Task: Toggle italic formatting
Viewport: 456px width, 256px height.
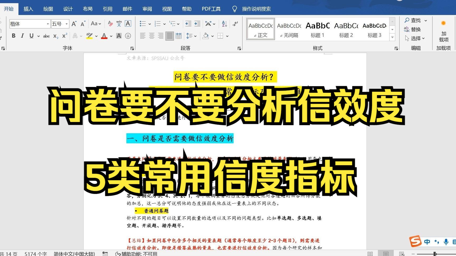Action: tap(22, 36)
